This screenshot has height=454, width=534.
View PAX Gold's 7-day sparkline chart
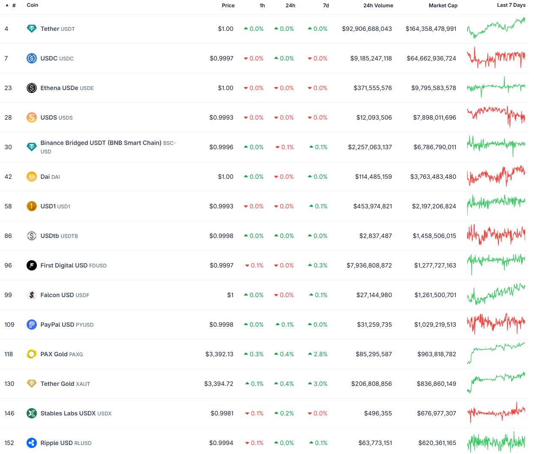[x=496, y=354]
